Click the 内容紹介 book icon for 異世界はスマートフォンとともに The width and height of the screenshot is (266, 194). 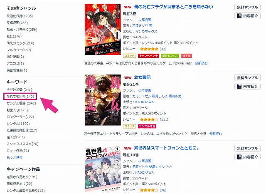coord(239,157)
